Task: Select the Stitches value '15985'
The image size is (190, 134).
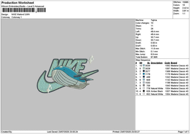Action: [185, 2]
